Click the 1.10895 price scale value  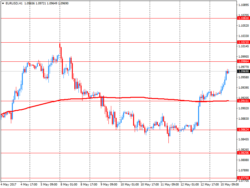[x=244, y=5]
